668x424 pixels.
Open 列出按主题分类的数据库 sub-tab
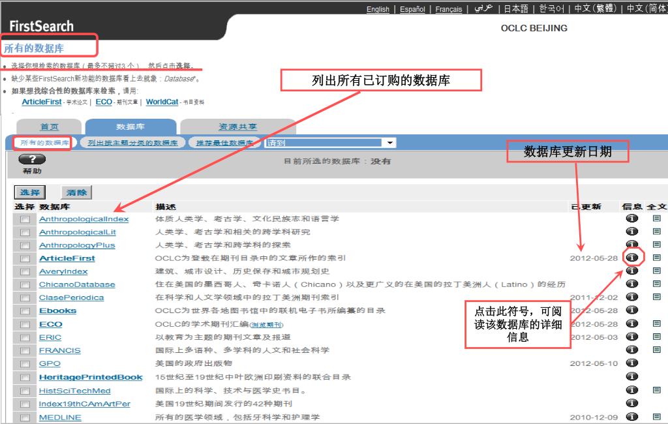pyautogui.click(x=132, y=143)
